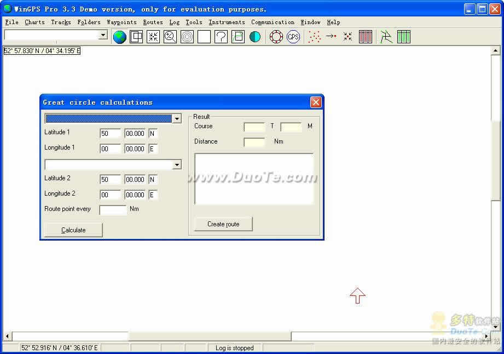This screenshot has width=504, height=354.
Task: Open the Instruments menu
Action: click(x=227, y=22)
